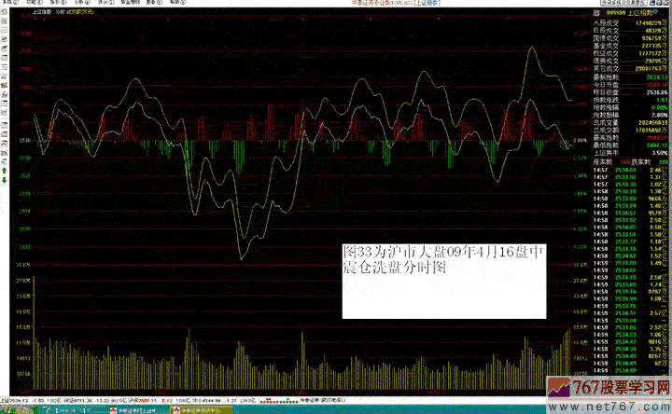Click the 交易委托 button at top right
672x414 pixels.
click(x=636, y=3)
